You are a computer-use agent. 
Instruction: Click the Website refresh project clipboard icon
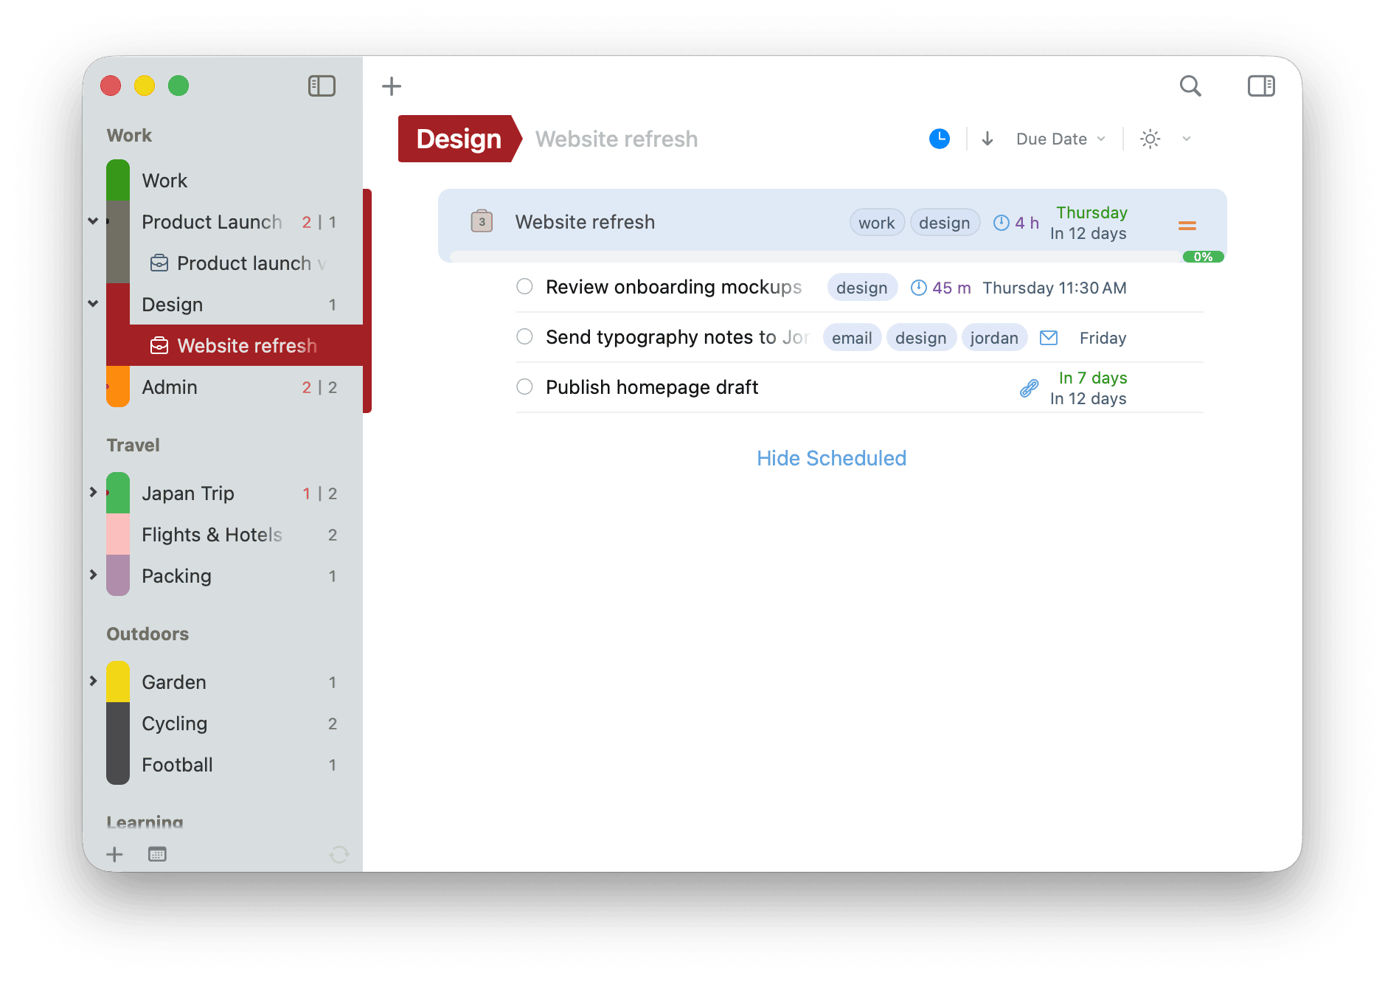click(482, 221)
